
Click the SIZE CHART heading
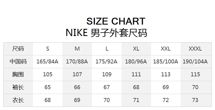point(116,21)
